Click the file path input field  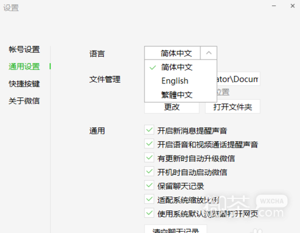tap(239, 79)
